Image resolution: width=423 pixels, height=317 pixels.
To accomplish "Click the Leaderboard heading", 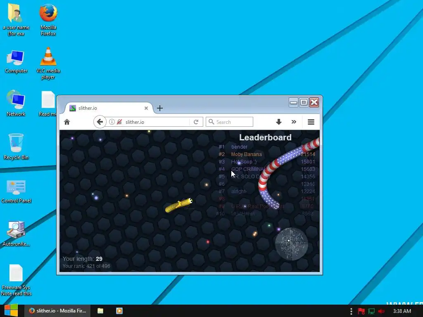I will coord(265,137).
